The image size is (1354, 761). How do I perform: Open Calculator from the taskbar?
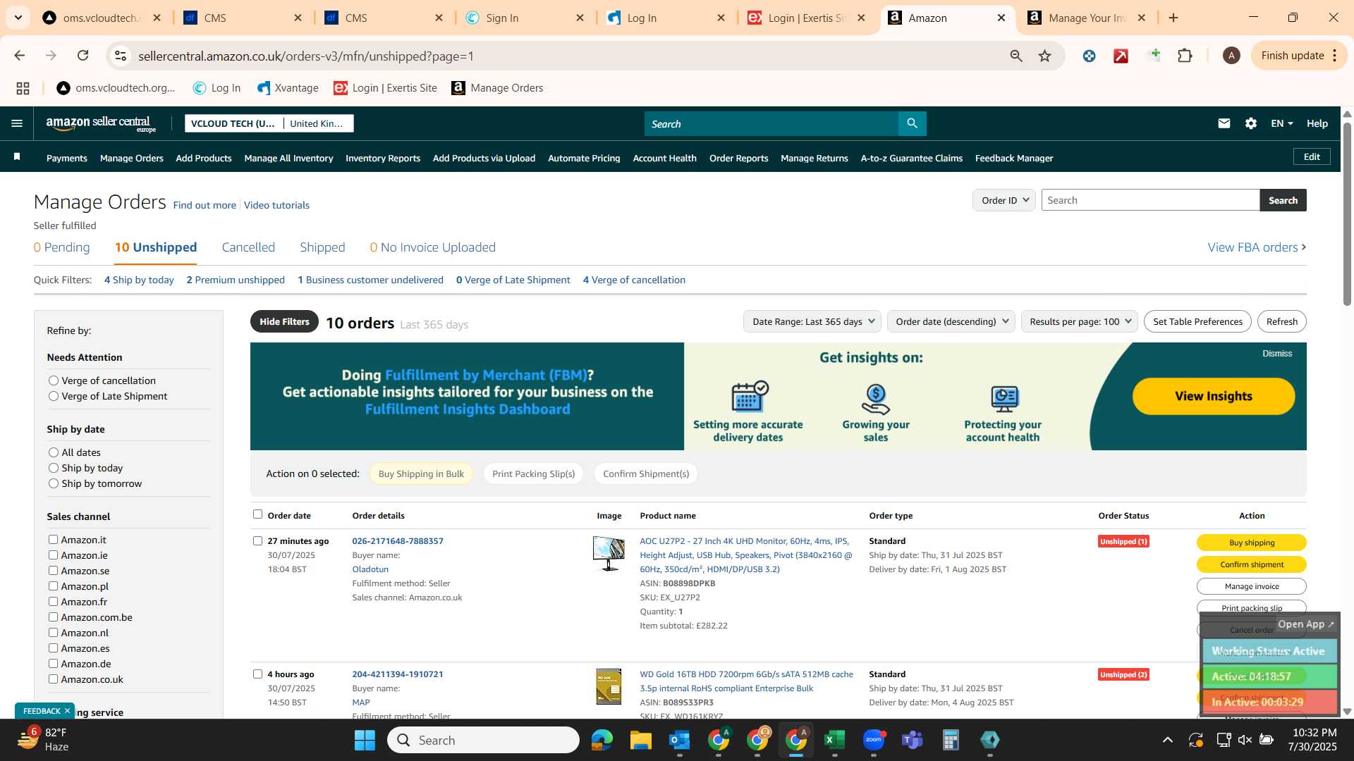951,740
